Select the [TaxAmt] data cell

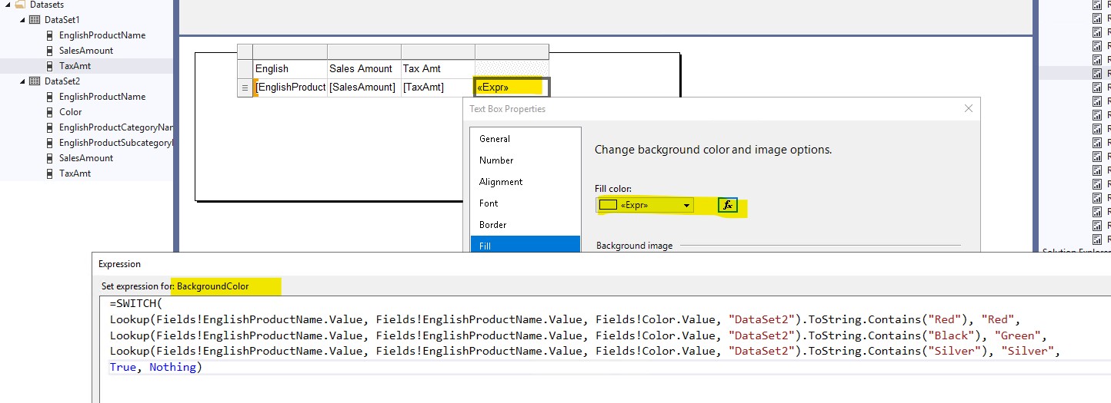tap(438, 88)
